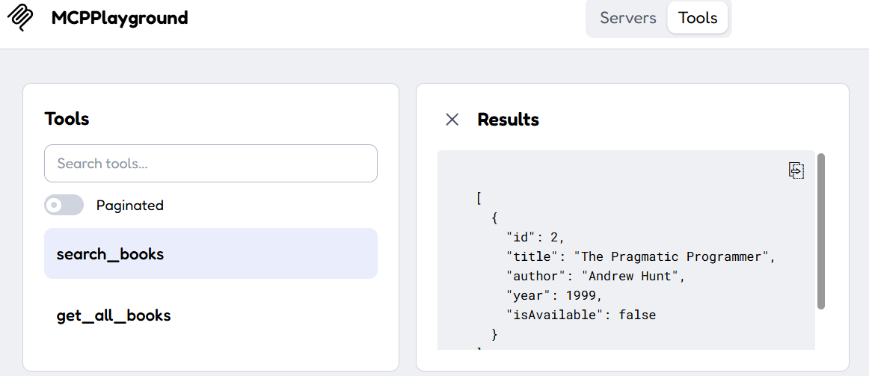
Task: Open the get_all_books tool
Action: tap(211, 315)
